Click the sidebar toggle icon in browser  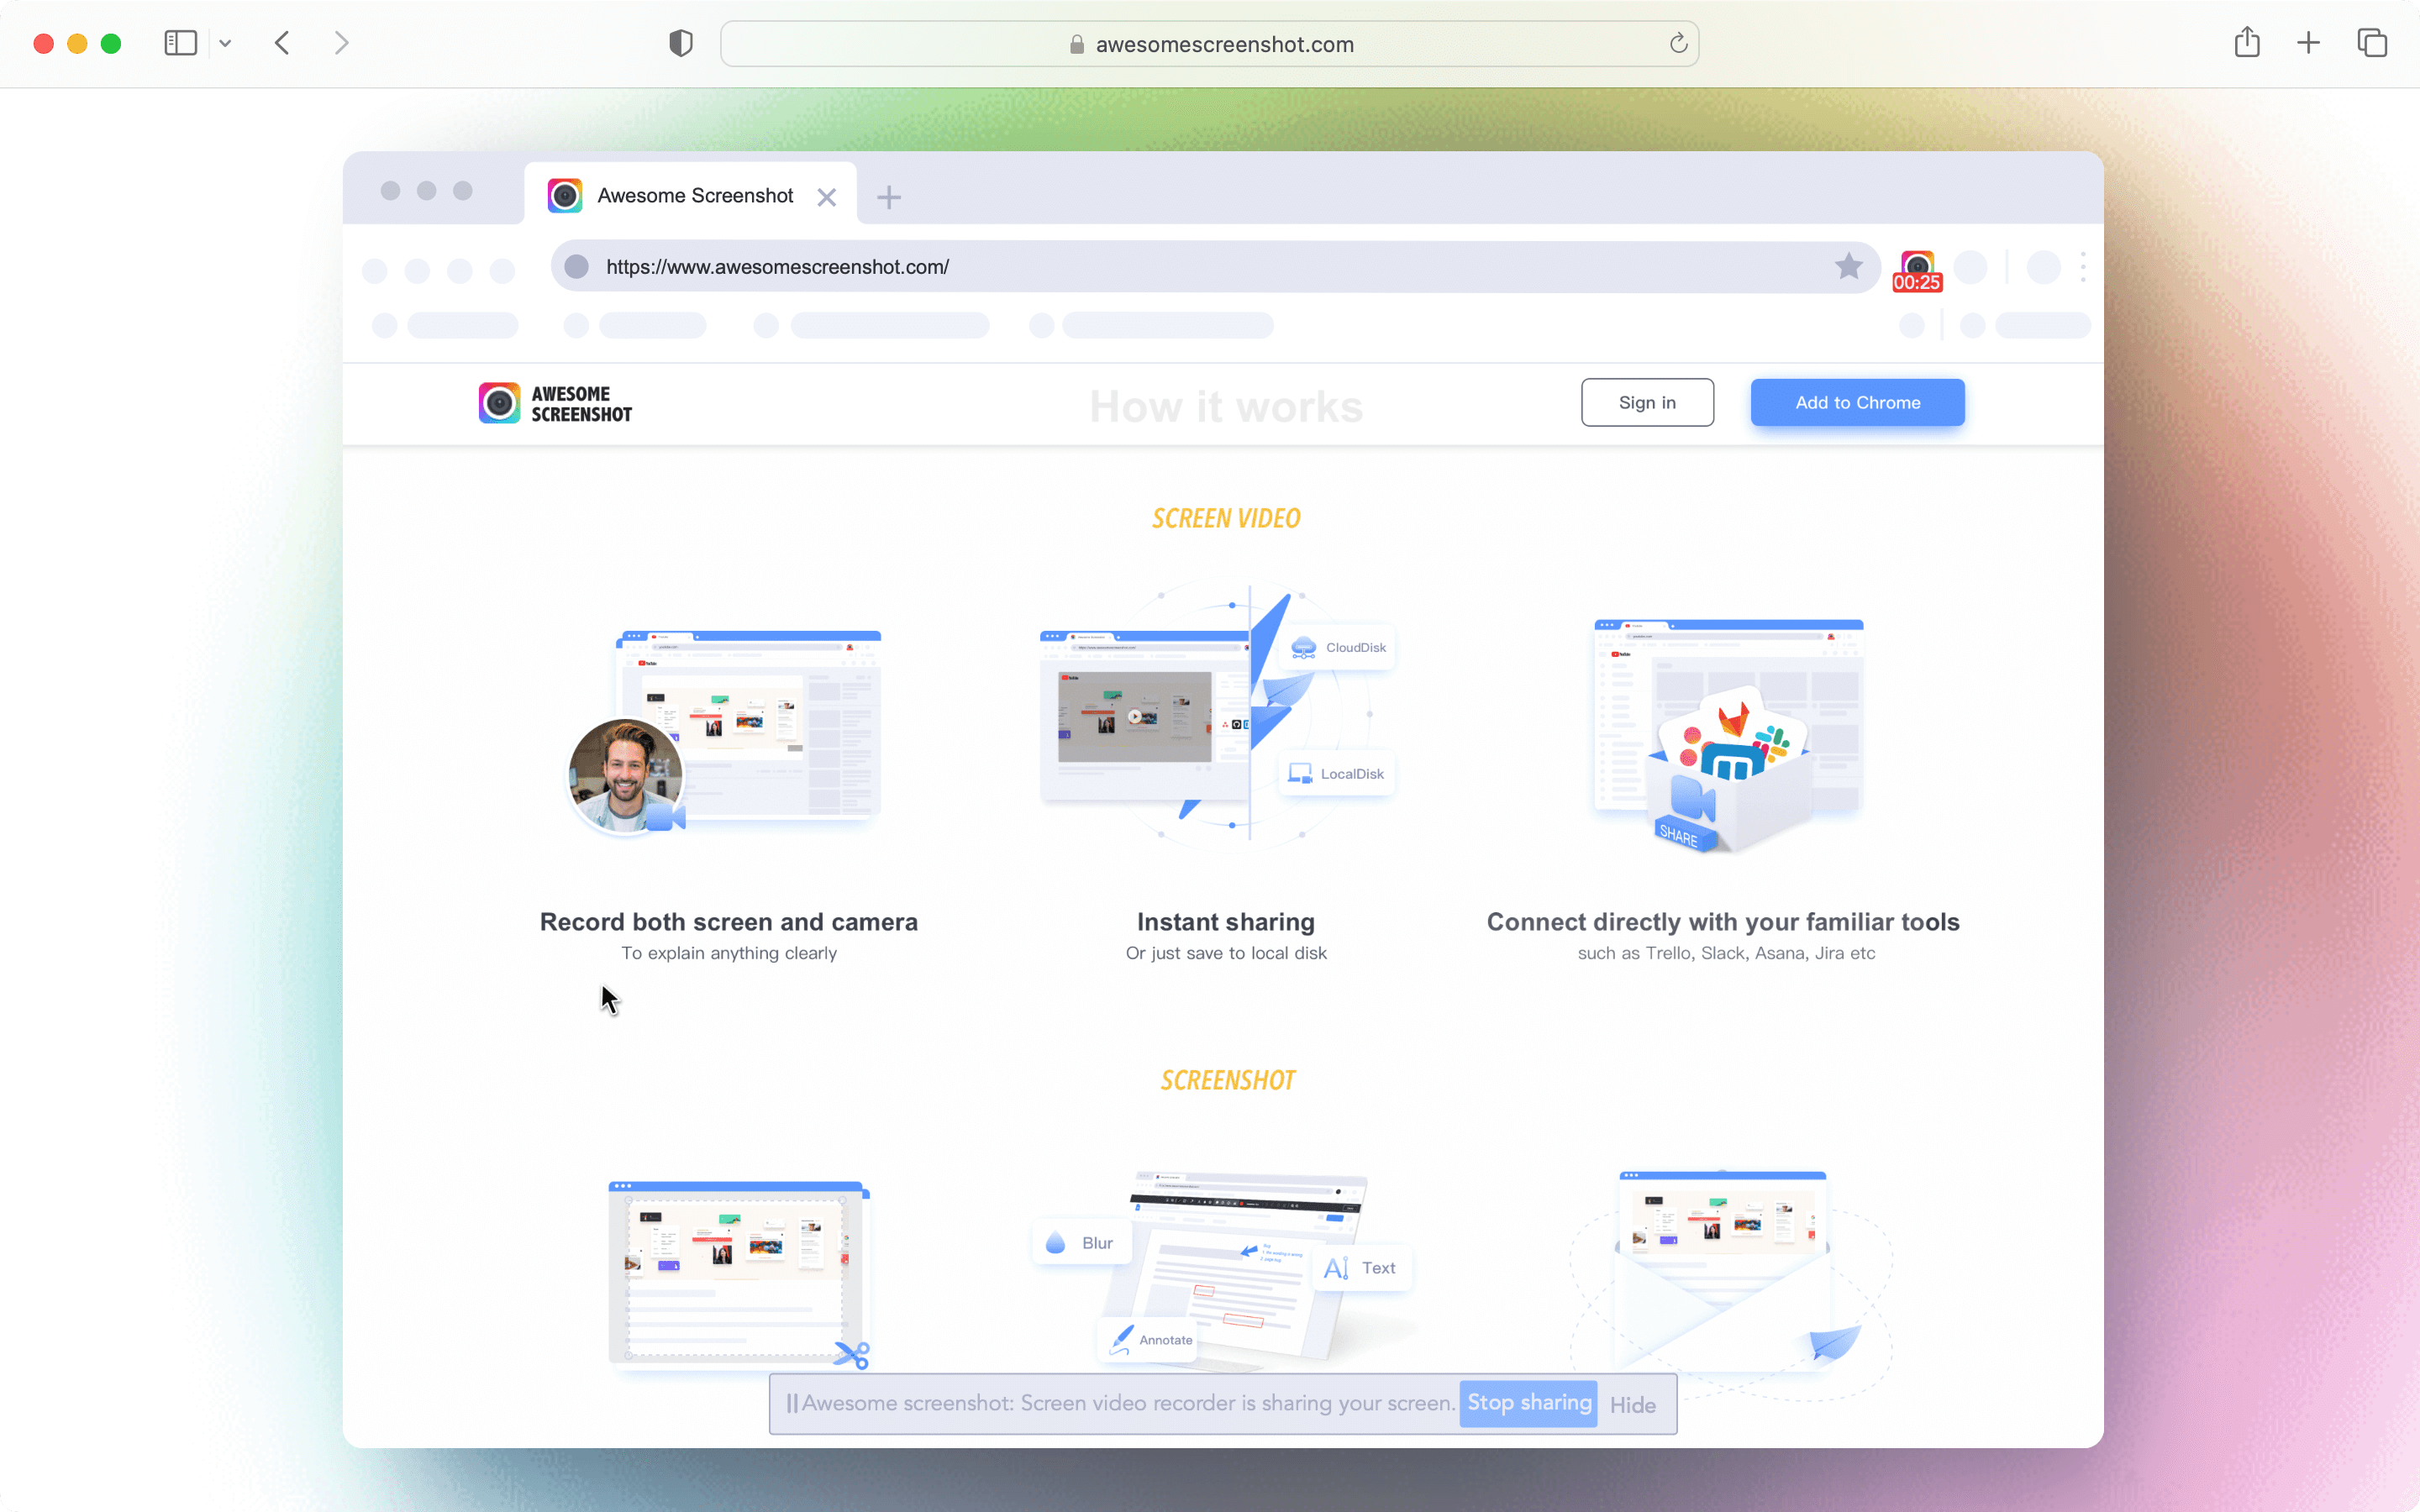[x=180, y=42]
